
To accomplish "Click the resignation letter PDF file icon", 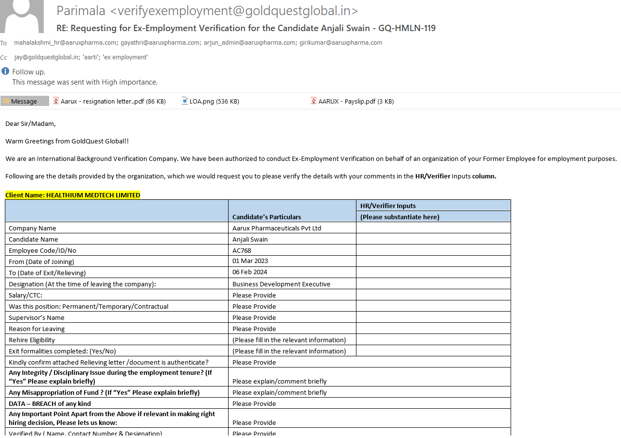I will click(56, 101).
